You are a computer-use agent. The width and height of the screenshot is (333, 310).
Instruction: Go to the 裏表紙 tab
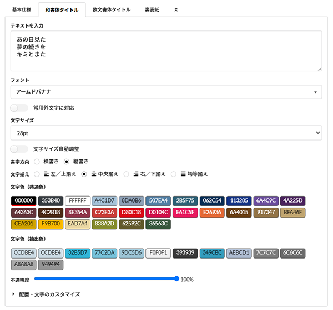tap(152, 9)
